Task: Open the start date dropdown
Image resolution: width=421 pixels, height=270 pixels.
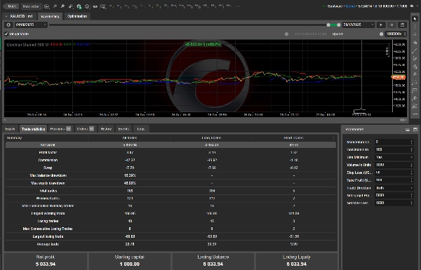Action: (31, 25)
